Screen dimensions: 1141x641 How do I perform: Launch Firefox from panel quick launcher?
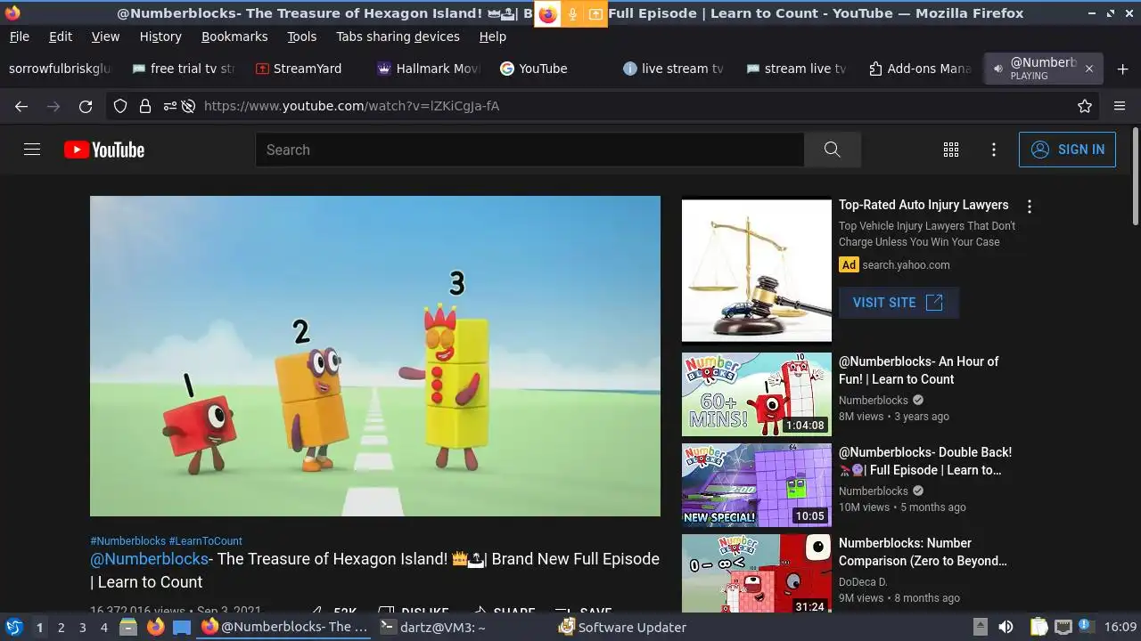pos(155,627)
